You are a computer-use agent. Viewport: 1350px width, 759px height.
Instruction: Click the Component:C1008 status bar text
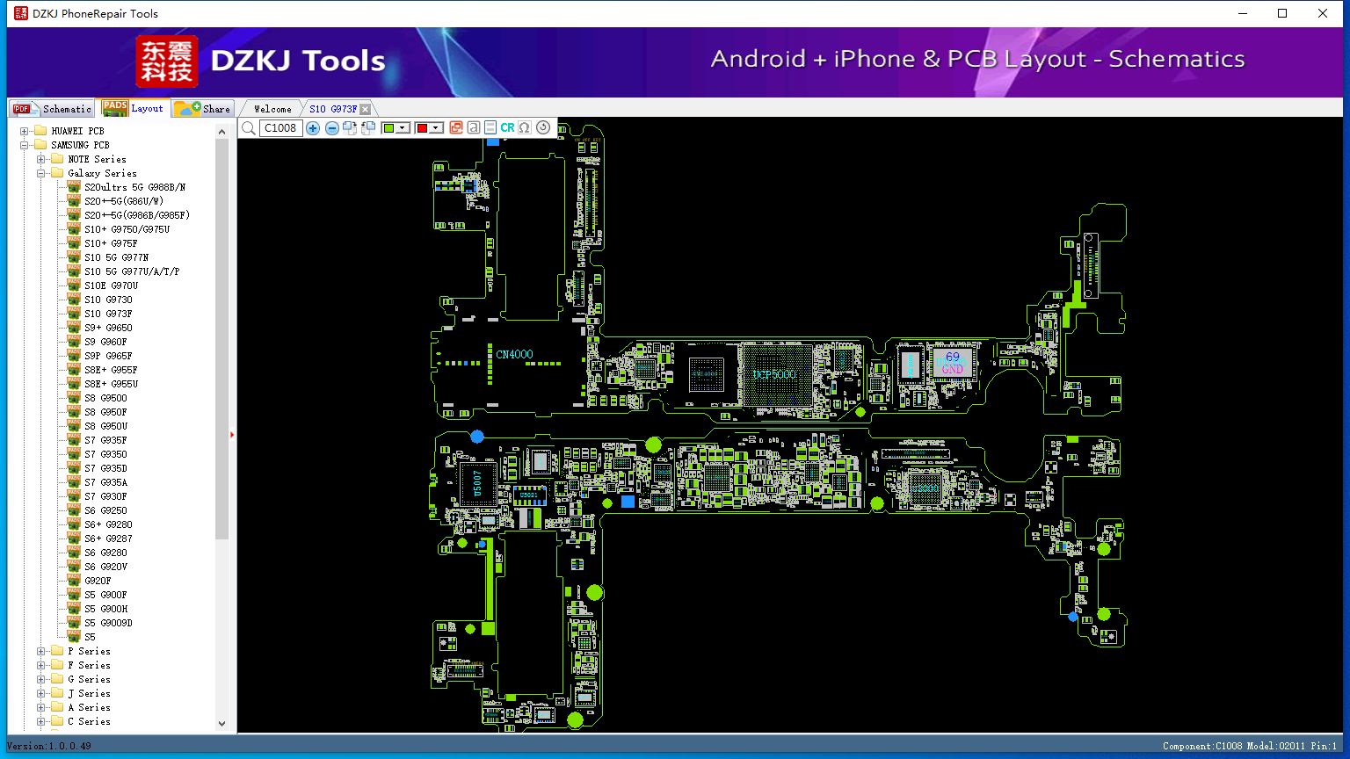click(x=1202, y=746)
